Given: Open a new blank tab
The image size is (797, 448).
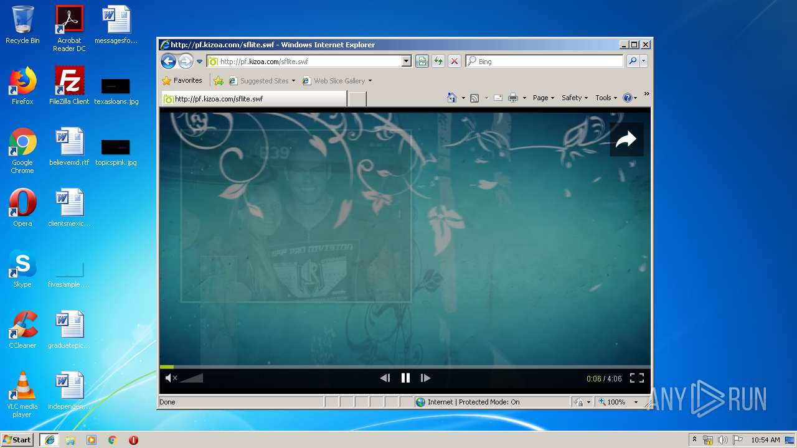Looking at the screenshot, I should pos(357,98).
